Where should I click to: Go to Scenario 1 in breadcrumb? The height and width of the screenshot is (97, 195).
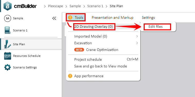pyautogui.click(x=95, y=6)
